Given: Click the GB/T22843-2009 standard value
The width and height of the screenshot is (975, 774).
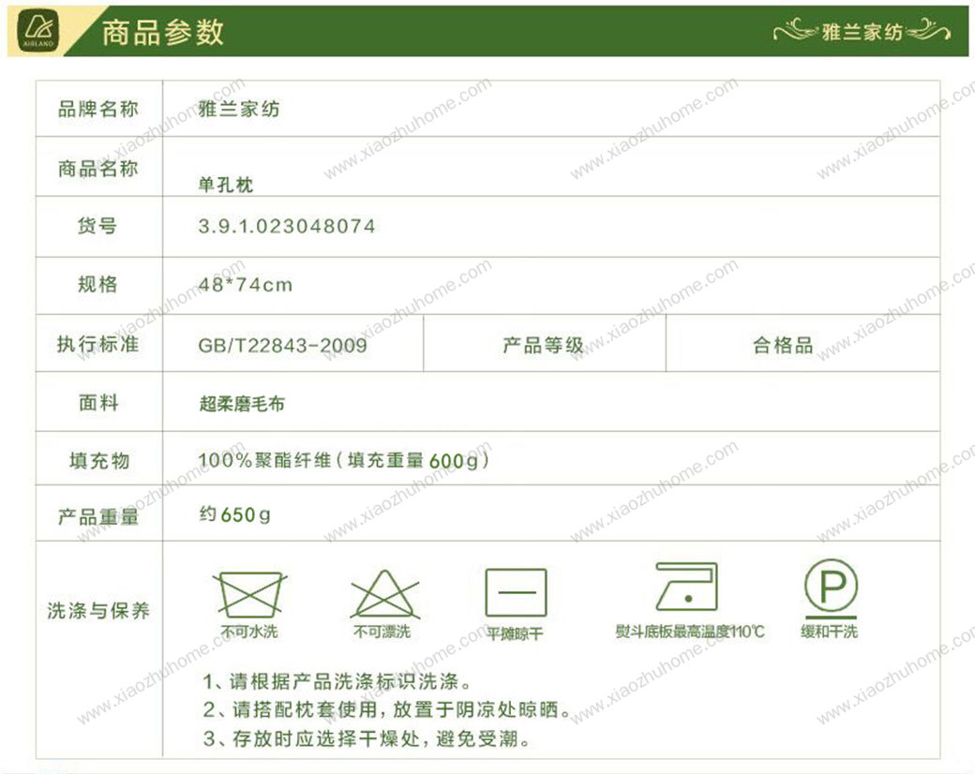Looking at the screenshot, I should [x=283, y=345].
